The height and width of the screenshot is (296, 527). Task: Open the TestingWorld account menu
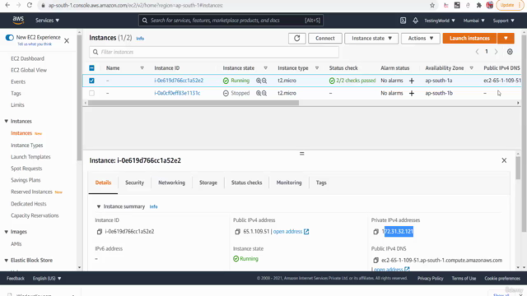click(439, 21)
